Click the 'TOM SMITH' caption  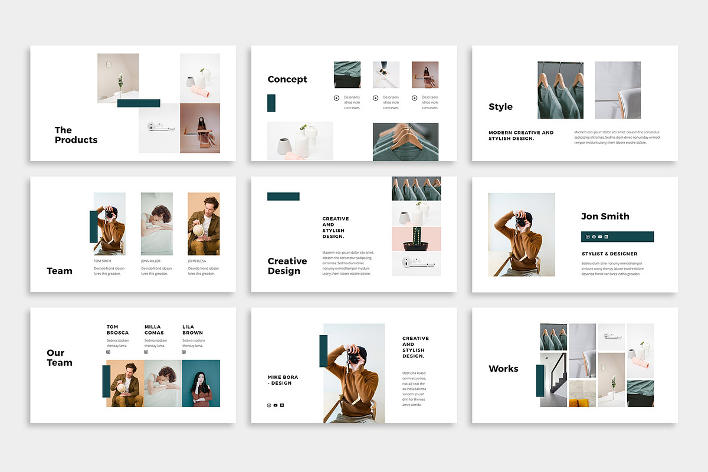(102, 261)
